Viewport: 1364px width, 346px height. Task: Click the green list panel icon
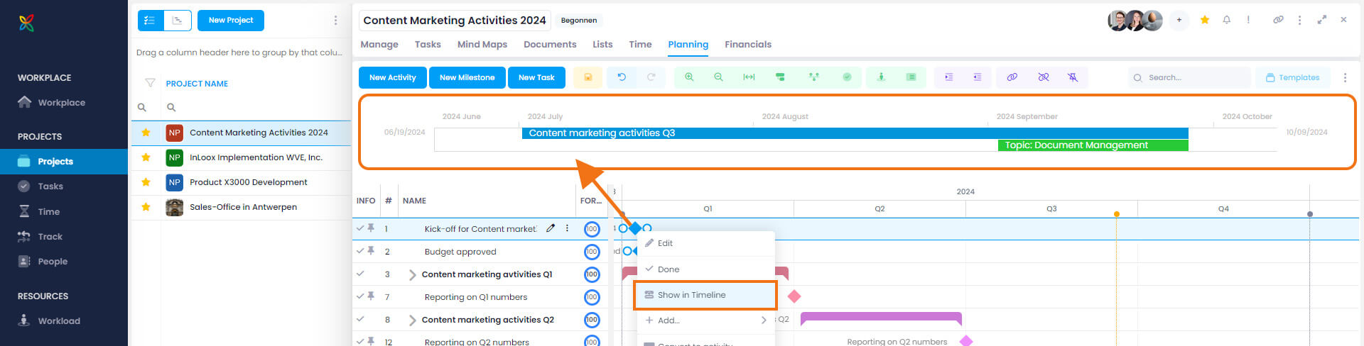click(x=911, y=77)
